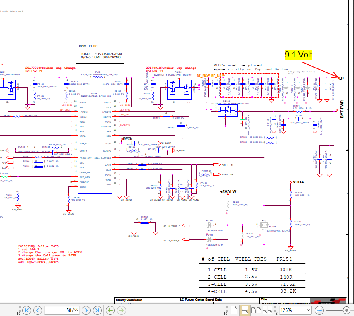The image size is (354, 316).
Task: Click 'MLCCs must be placed' note
Action: 238,65
